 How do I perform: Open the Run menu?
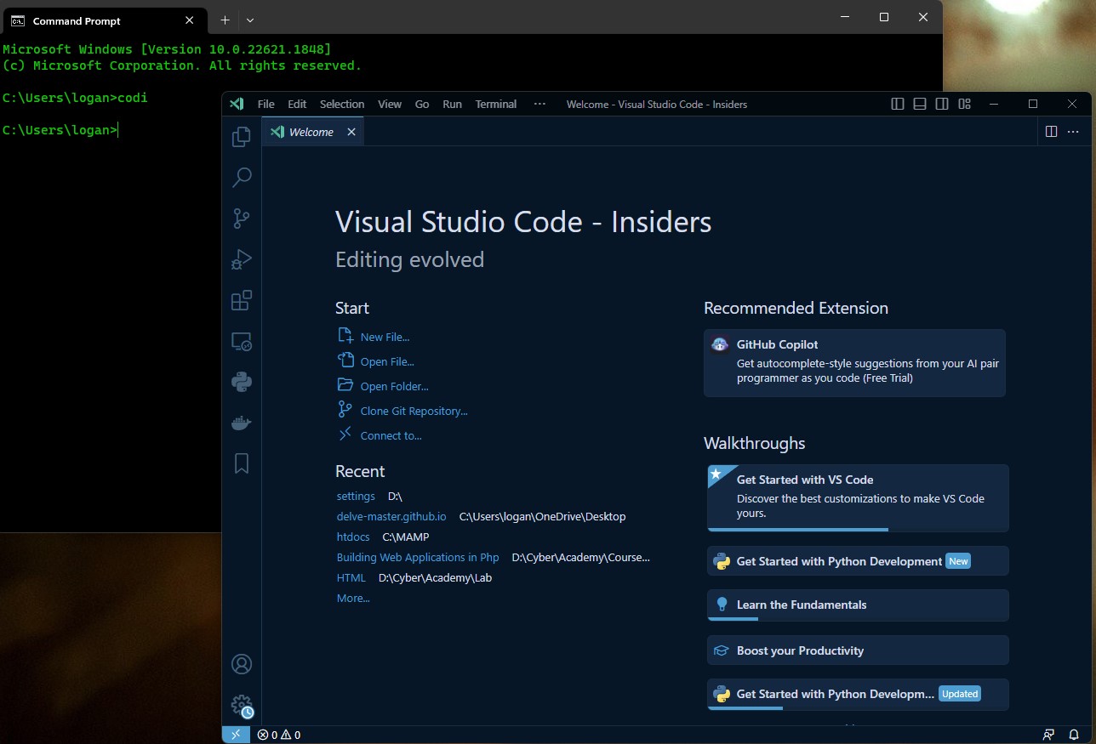click(x=452, y=104)
